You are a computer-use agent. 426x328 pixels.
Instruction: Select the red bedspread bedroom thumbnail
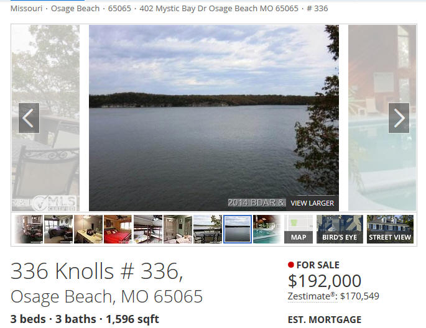[x=118, y=229]
